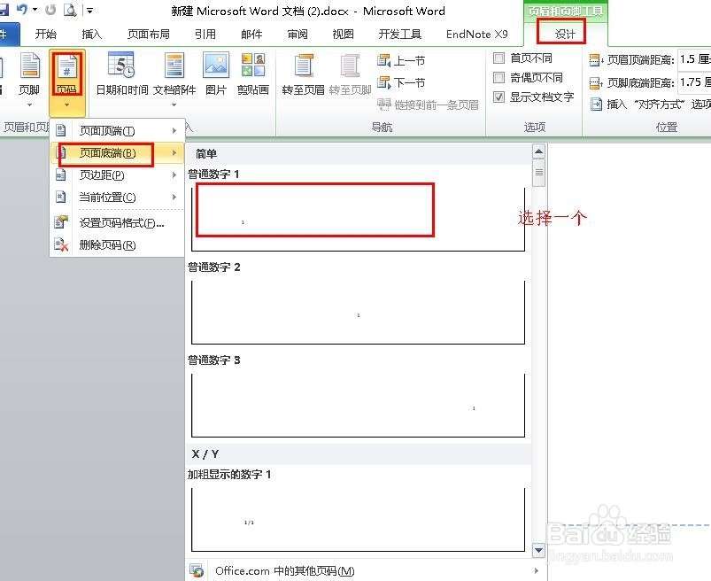Open the 页面布局 ribbon tab
This screenshot has height=581, width=711.
(148, 34)
